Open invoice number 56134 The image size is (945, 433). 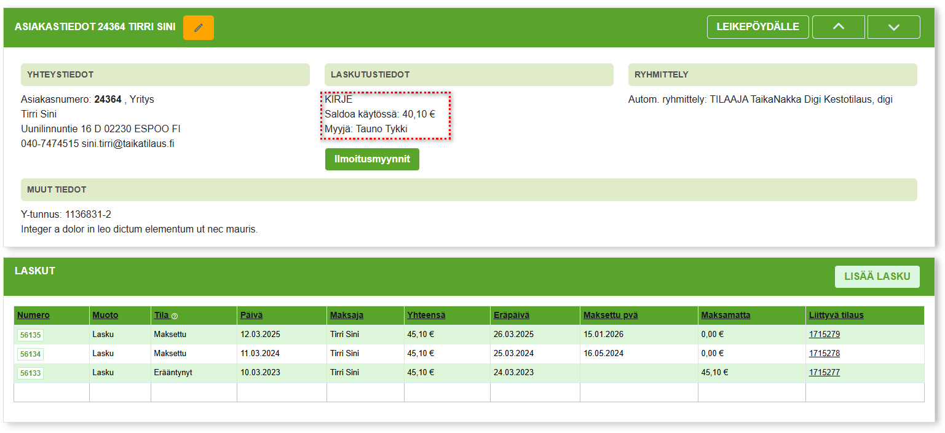30,354
